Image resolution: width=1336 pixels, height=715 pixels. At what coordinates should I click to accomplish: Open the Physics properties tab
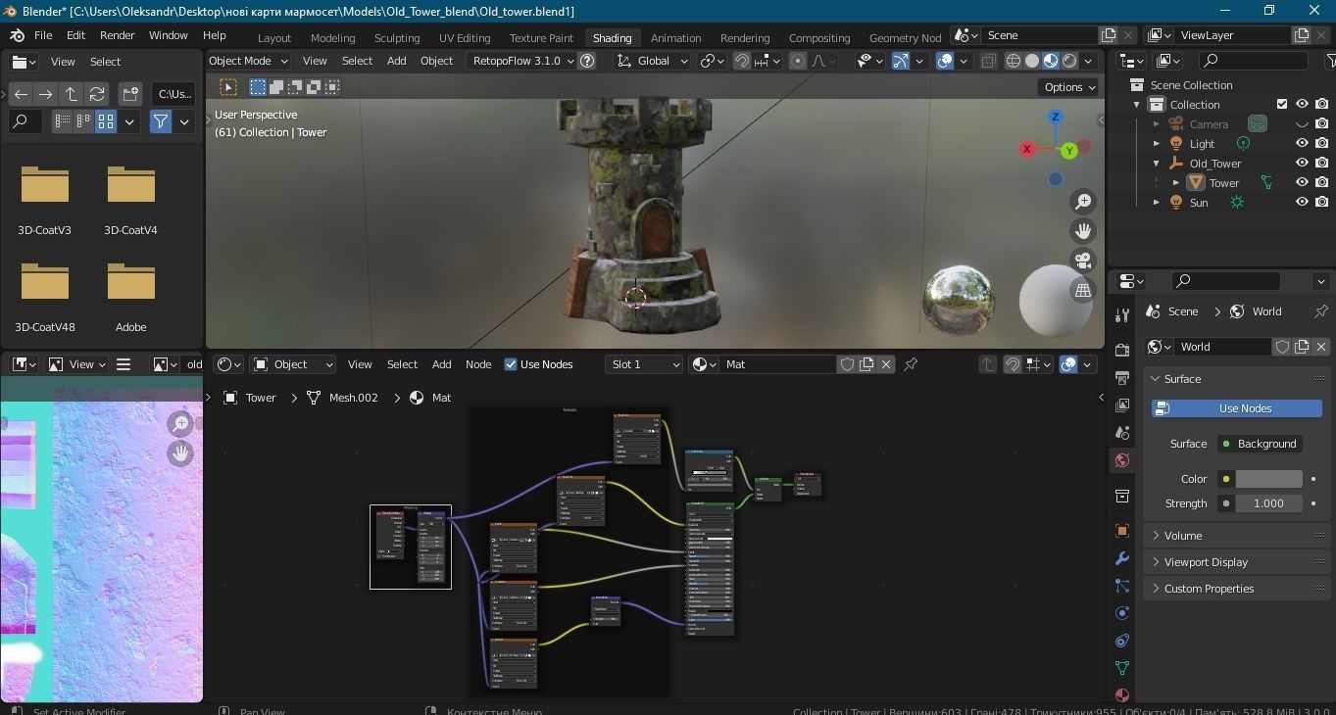[x=1122, y=613]
